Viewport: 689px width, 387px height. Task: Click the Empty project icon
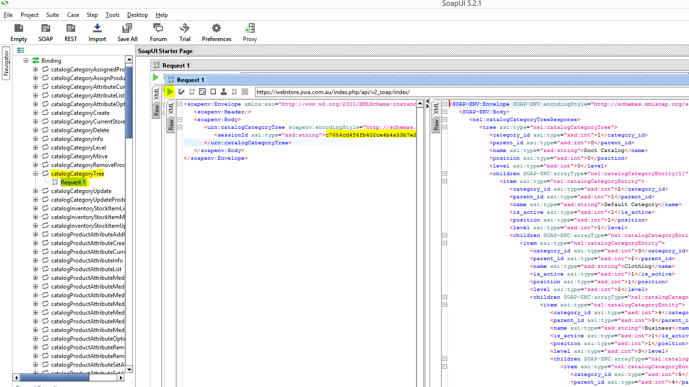19,32
